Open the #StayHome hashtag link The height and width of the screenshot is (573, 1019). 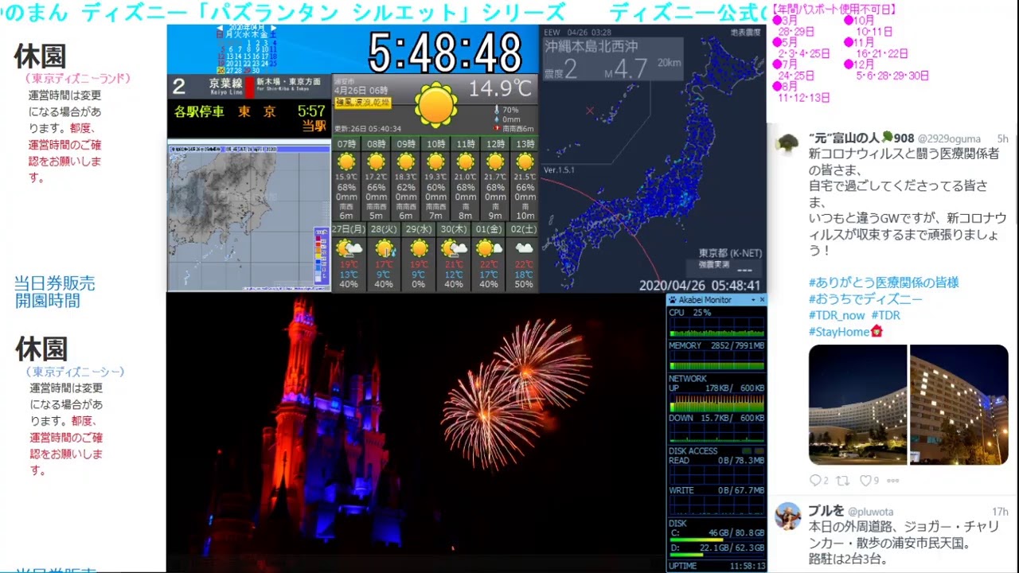(839, 331)
